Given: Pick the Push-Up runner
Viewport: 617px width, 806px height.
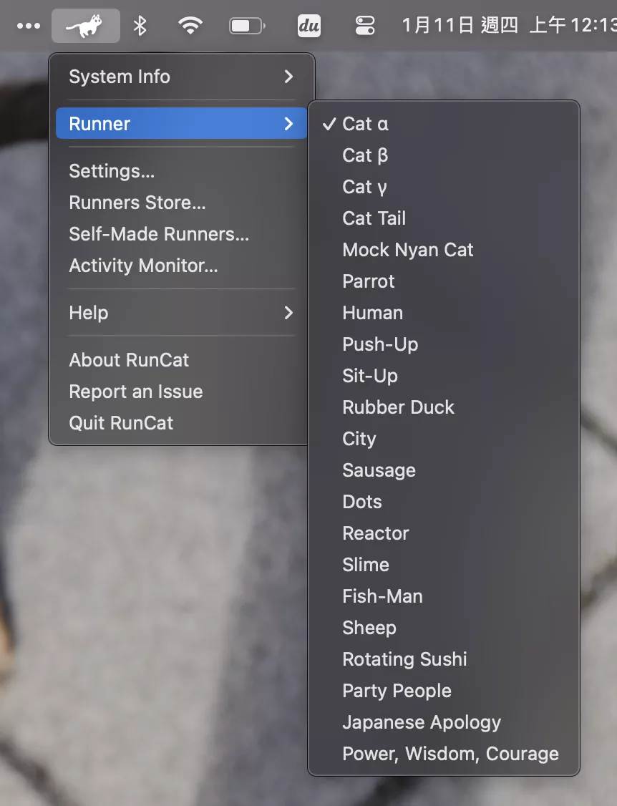Looking at the screenshot, I should click(x=444, y=344).
